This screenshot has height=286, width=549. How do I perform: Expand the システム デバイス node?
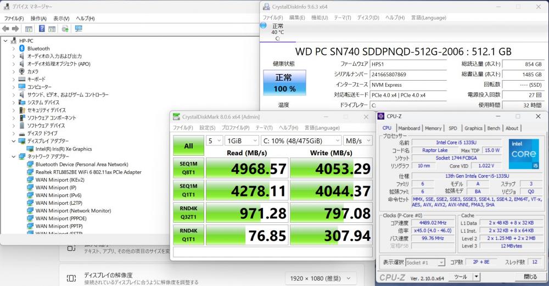point(14,102)
